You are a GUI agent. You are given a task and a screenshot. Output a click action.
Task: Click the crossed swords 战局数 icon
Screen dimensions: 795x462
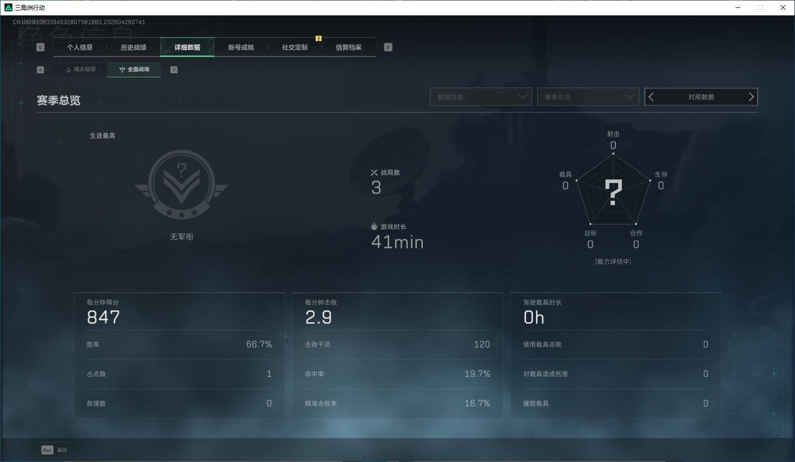click(x=374, y=173)
